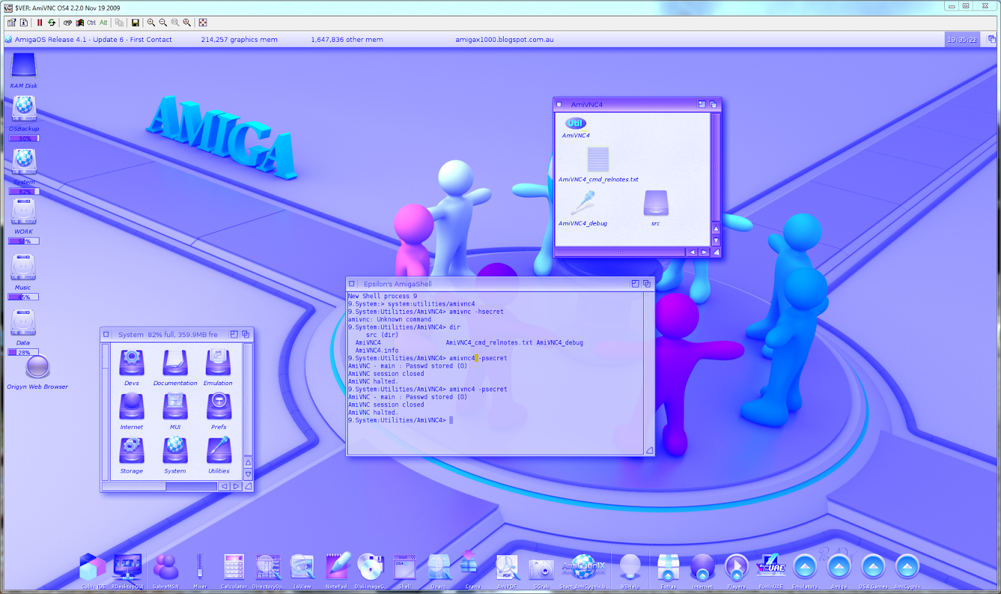Toggle zoom gadget of Epsilon's AmigaShell window

(x=635, y=284)
